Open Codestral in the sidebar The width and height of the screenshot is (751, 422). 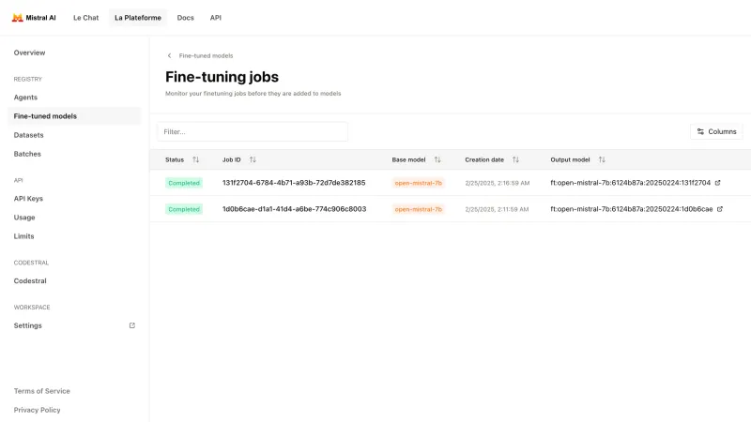click(30, 280)
